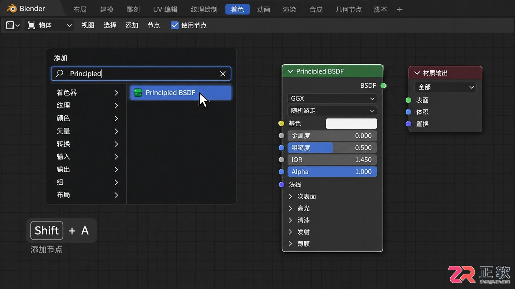Expand the 薄膜 panel
515x289 pixels.
click(290, 244)
